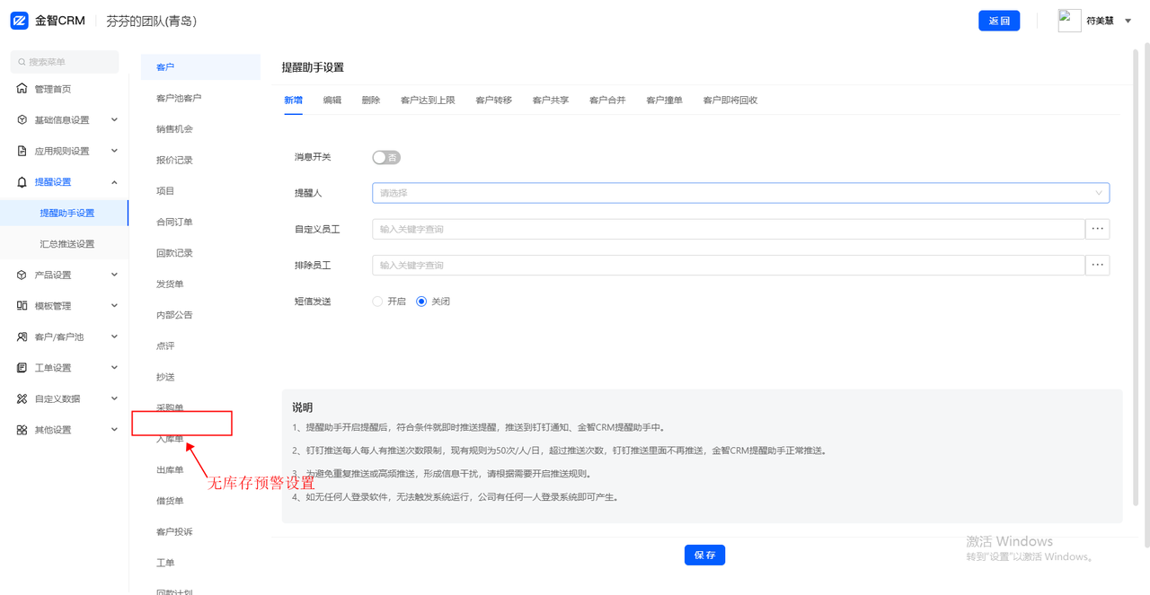Click the 返回 button

click(x=999, y=21)
